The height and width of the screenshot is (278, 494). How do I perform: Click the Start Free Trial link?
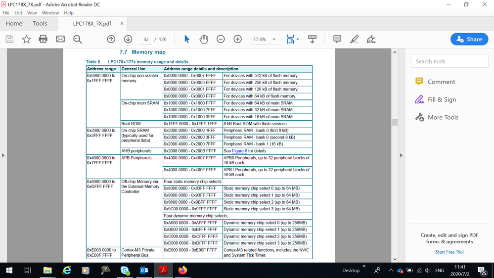[x=449, y=252]
